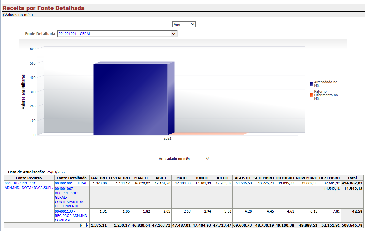Click the 'Retorno Diferimento no Mês' legend label

point(326,95)
